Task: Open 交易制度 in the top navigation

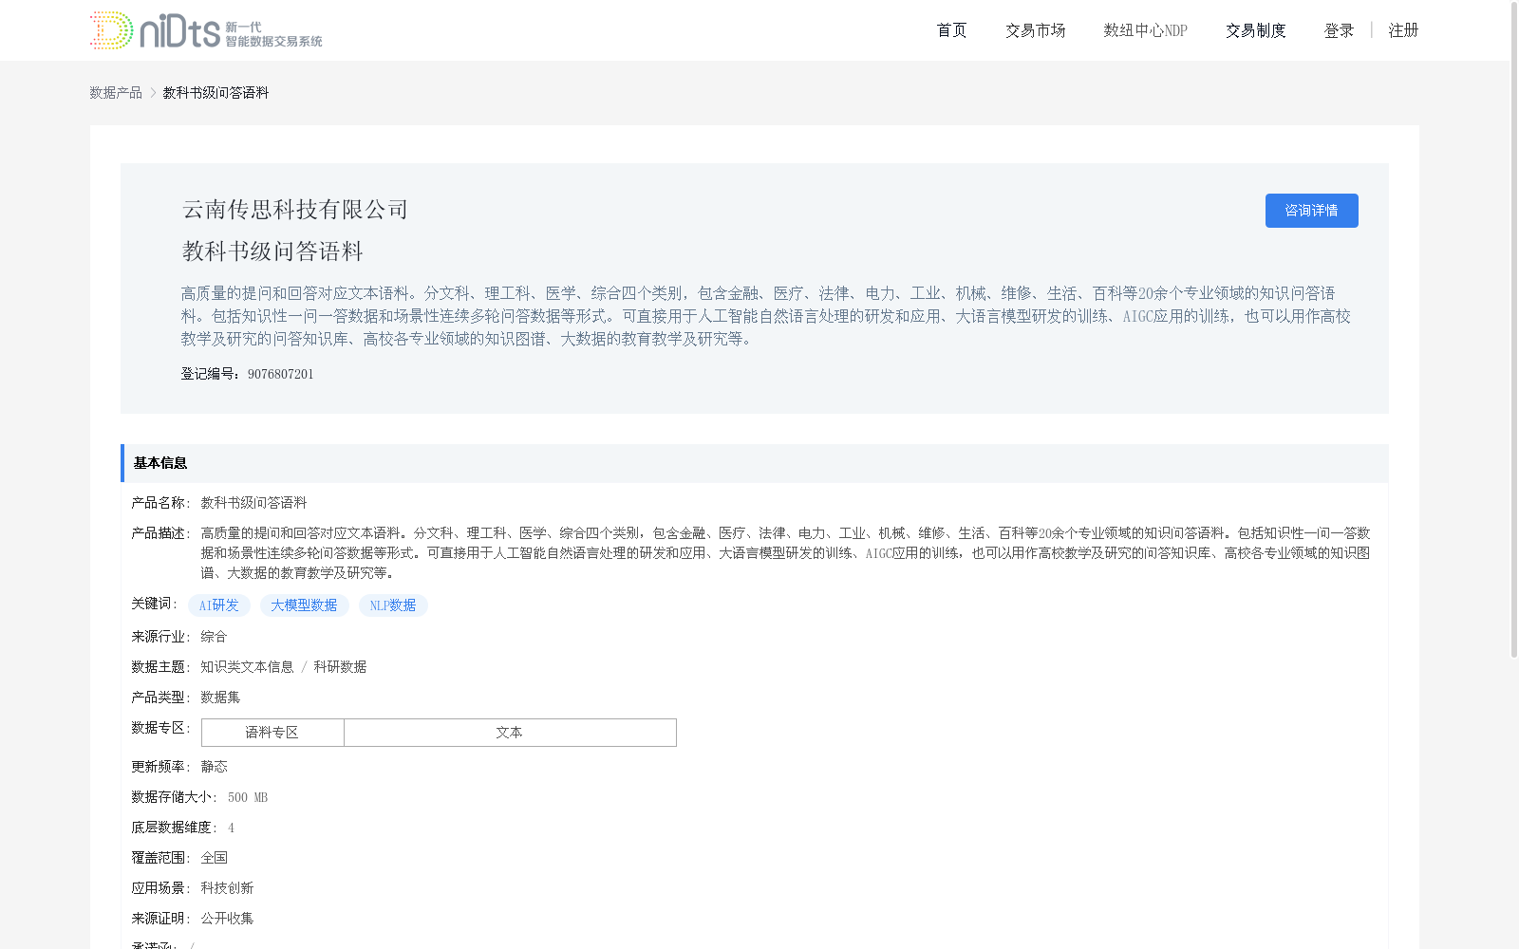Action: tap(1255, 30)
